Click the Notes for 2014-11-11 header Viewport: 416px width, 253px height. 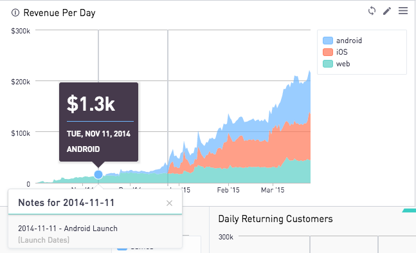66,203
